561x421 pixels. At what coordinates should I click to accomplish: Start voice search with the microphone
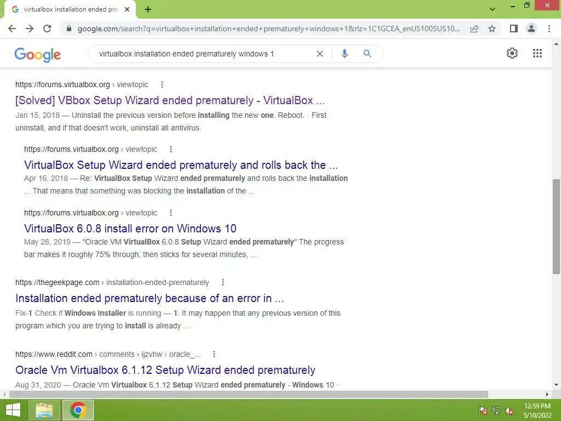(x=344, y=54)
